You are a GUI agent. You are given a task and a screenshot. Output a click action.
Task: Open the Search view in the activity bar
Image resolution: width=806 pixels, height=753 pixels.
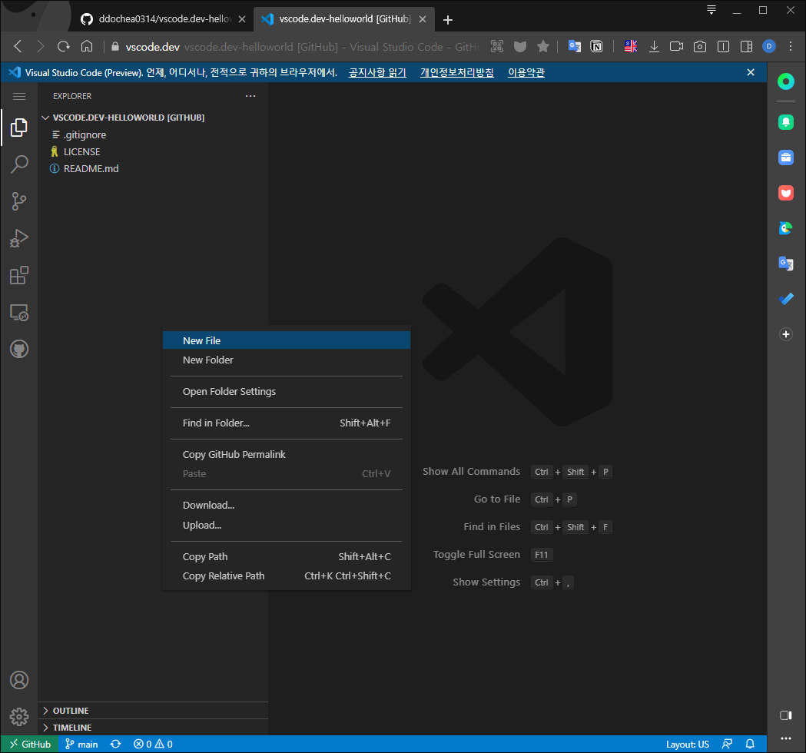tap(19, 164)
